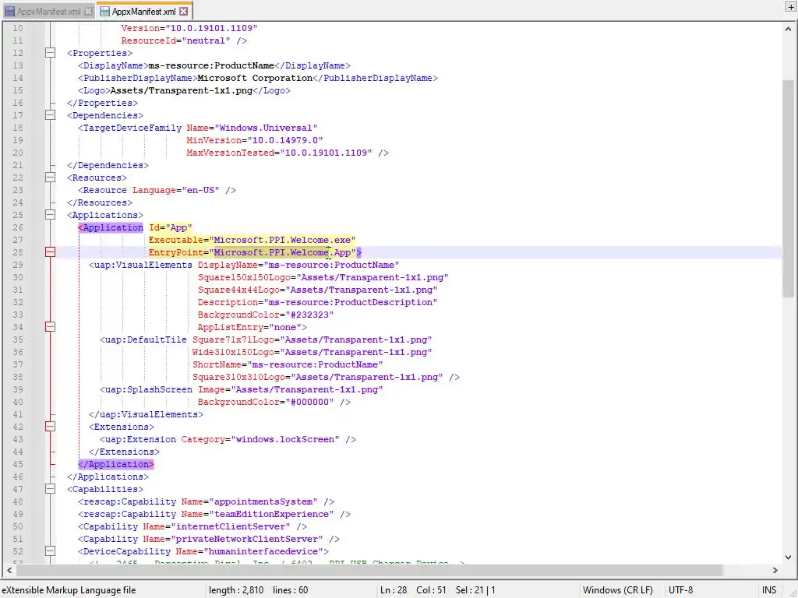Click line number 13 in the margin

pyautogui.click(x=18, y=65)
